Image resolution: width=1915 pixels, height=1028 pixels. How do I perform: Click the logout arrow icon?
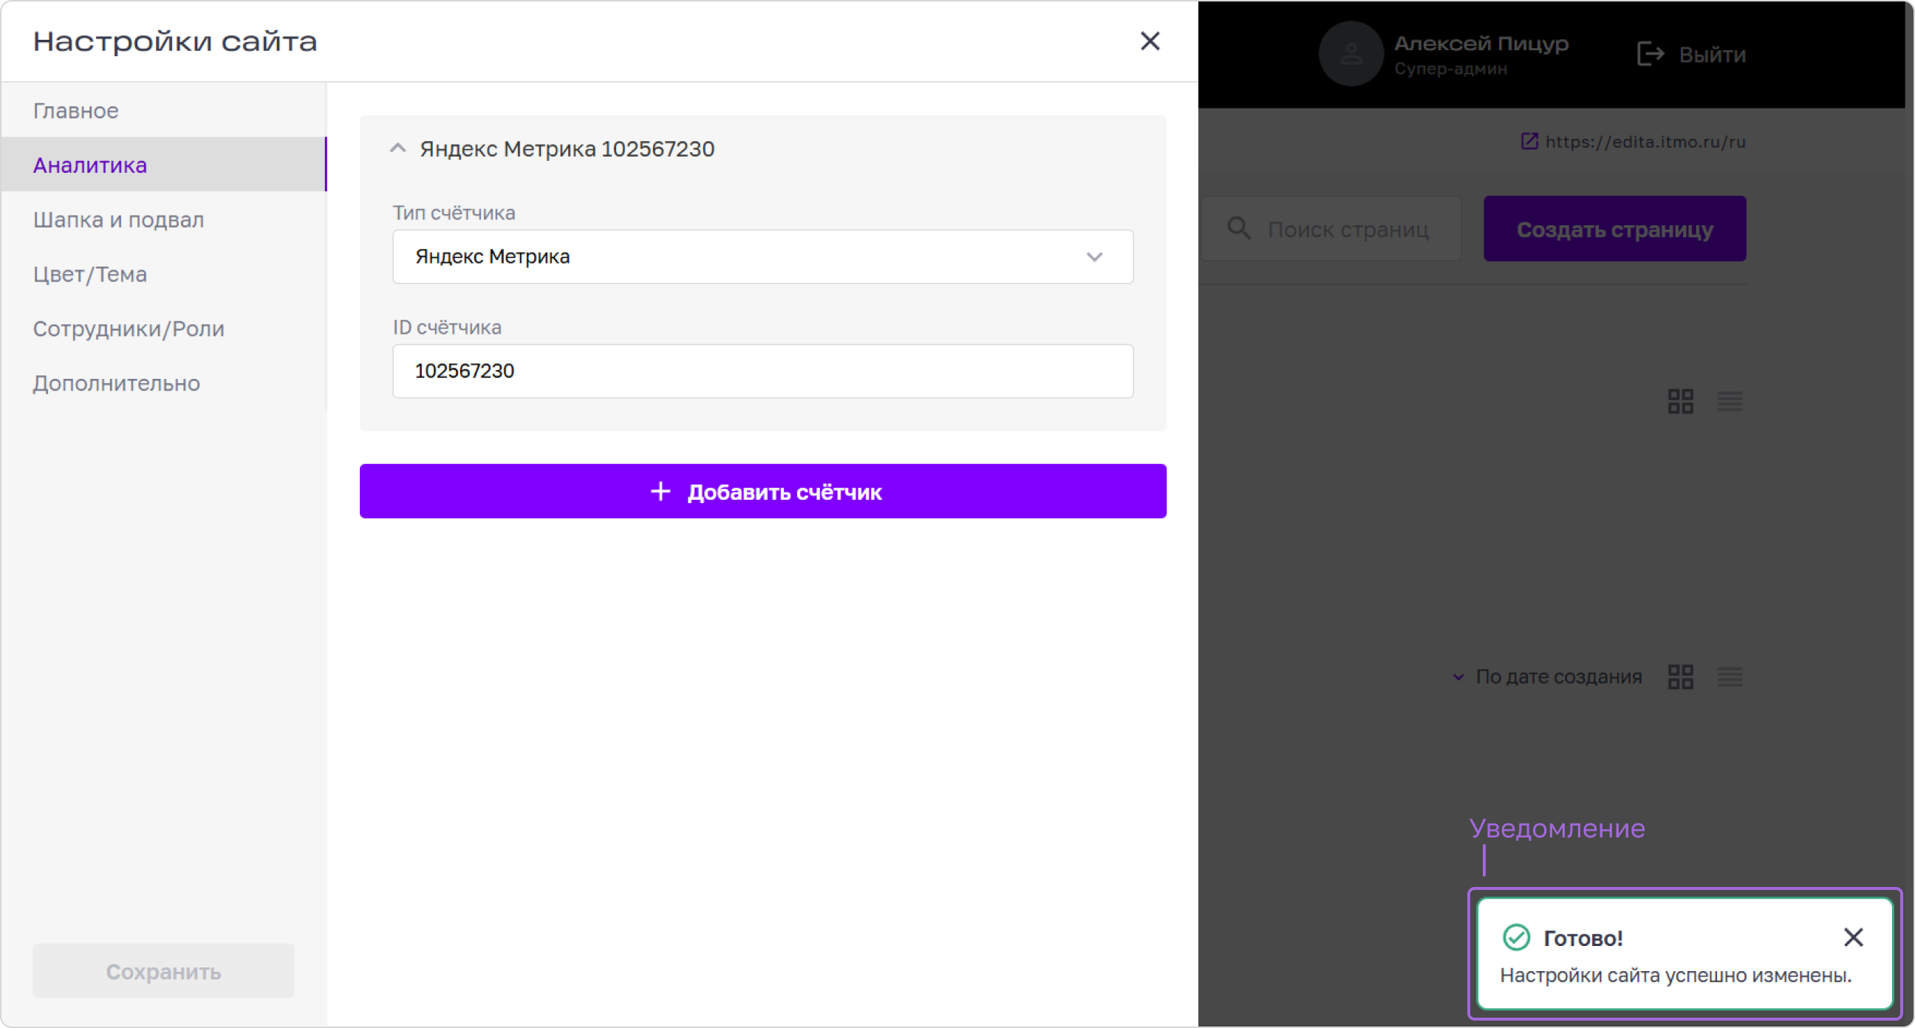pyautogui.click(x=1651, y=53)
